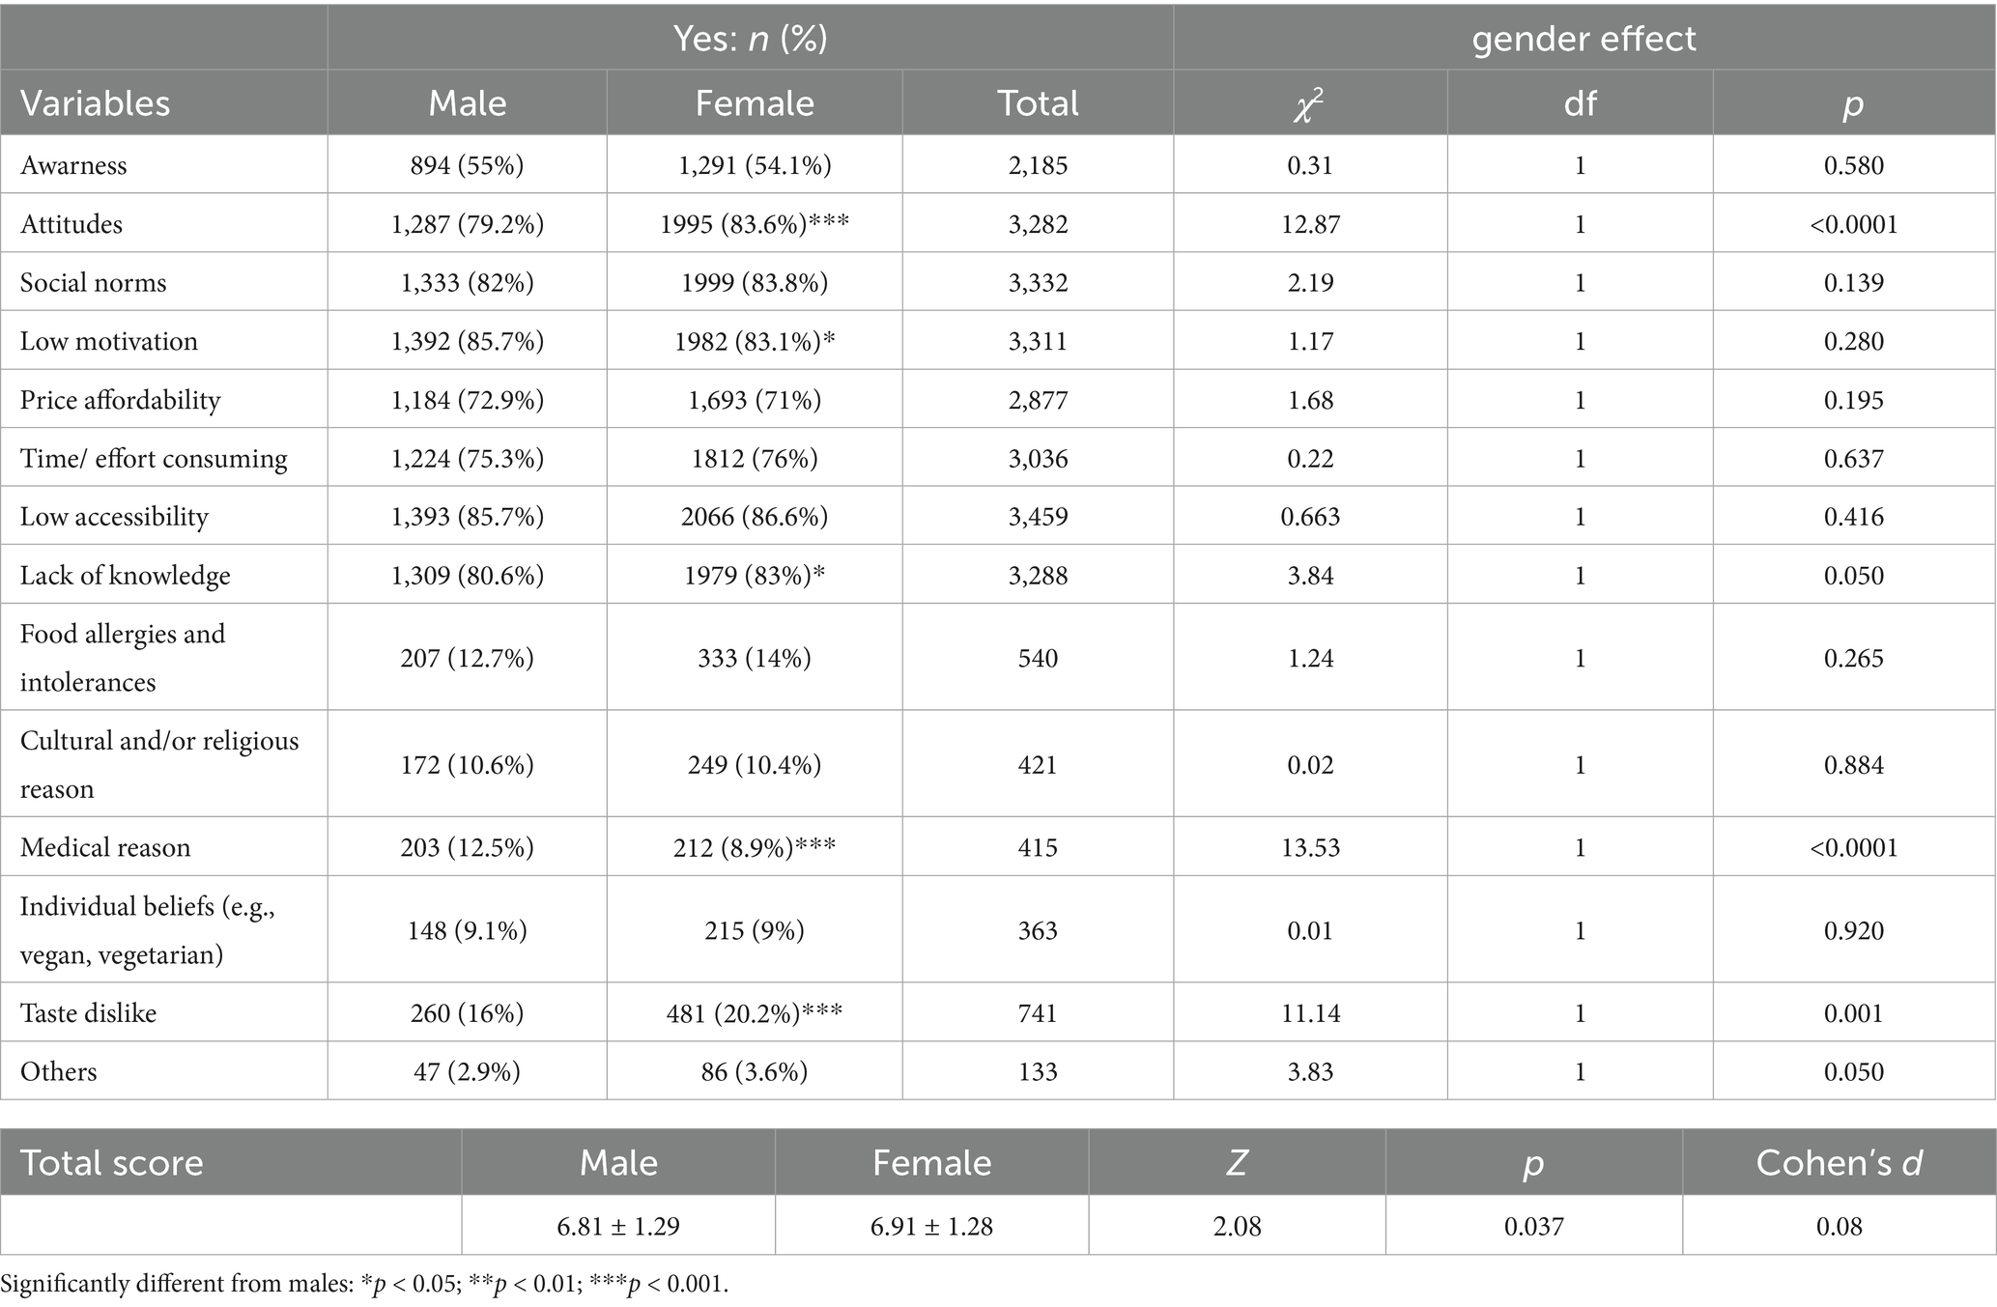
Task: Select the Social norms row label
Action: (x=93, y=282)
